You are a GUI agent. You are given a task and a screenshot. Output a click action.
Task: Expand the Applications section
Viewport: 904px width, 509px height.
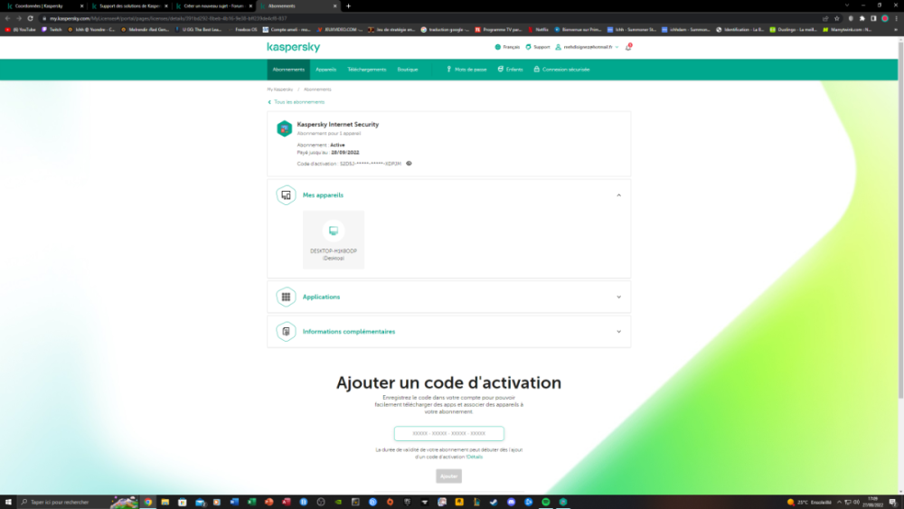click(x=618, y=297)
